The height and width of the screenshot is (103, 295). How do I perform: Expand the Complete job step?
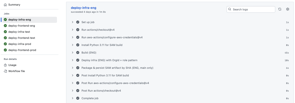[72, 98]
